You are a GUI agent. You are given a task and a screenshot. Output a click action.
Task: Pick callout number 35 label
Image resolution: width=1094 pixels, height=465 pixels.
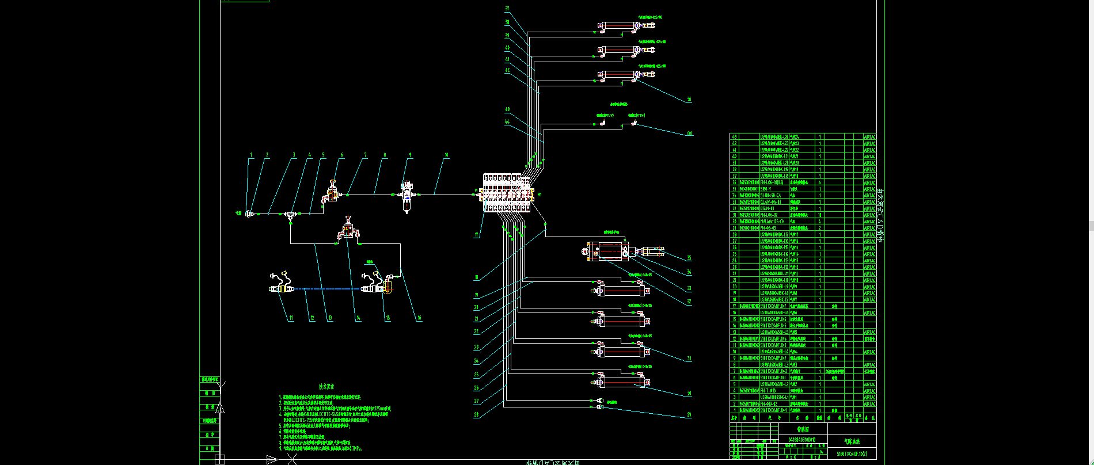click(x=689, y=258)
